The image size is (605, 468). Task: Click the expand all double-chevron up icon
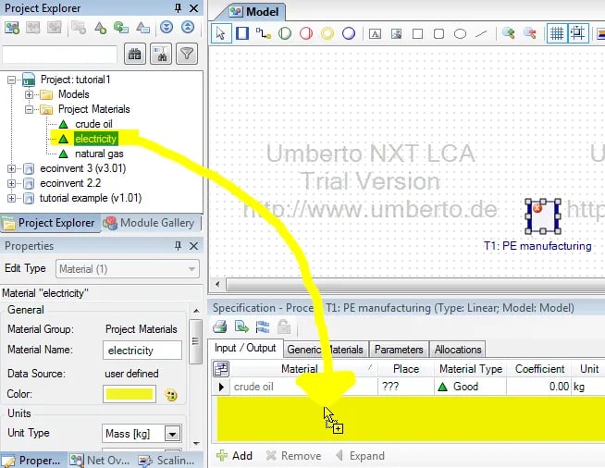coord(188,27)
